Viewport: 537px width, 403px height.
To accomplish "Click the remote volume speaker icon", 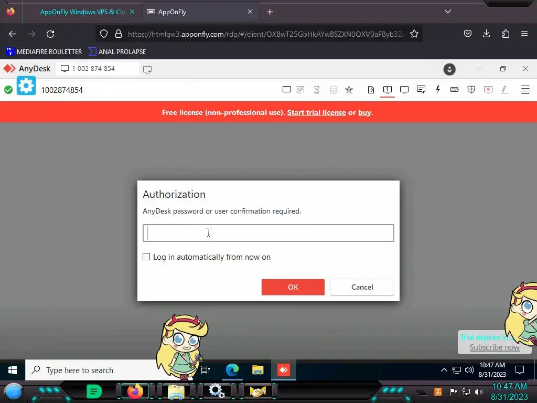I will [469, 370].
